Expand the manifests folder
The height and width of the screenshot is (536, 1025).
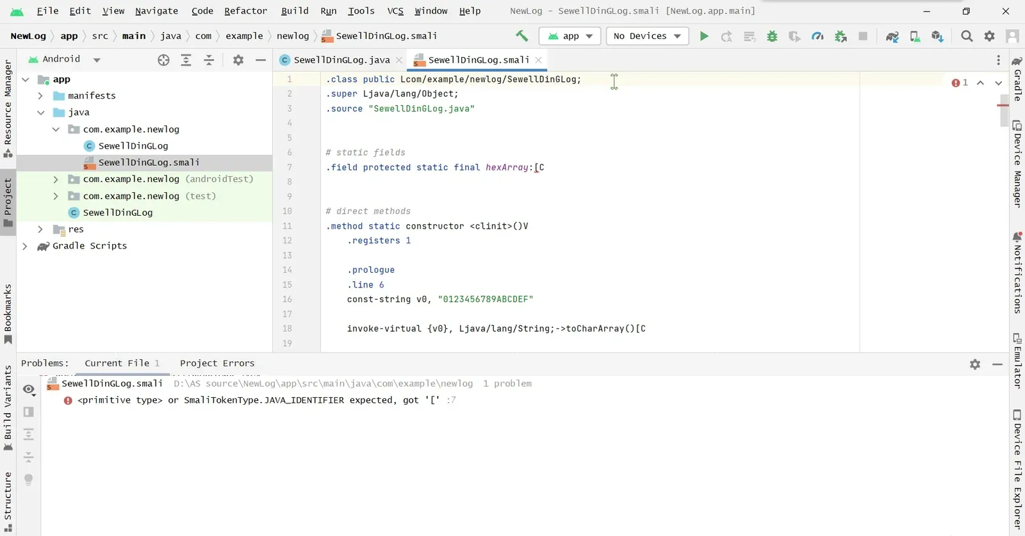[40, 95]
